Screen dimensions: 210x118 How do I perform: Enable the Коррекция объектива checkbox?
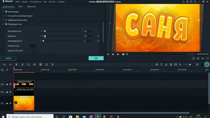(x=6, y=20)
